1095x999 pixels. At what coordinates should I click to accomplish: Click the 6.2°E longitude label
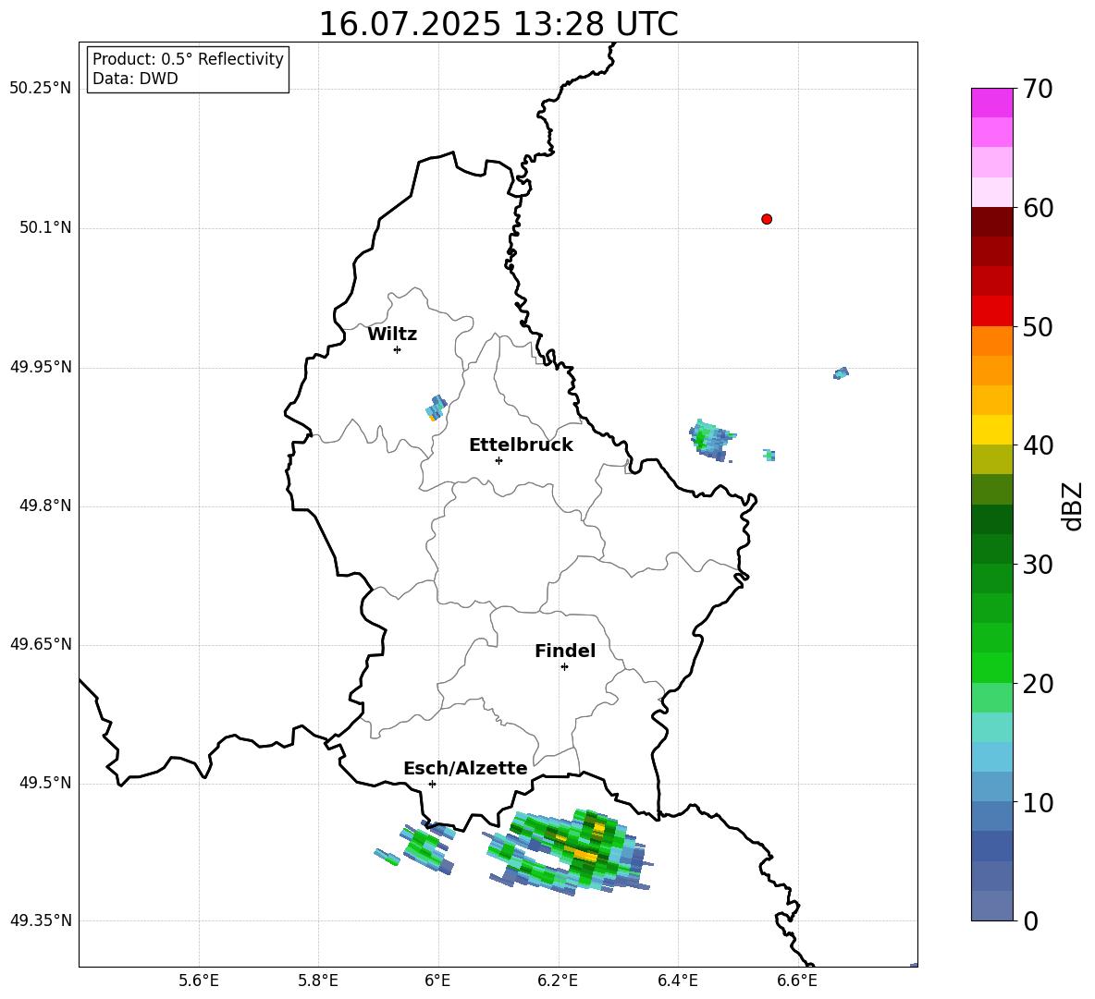tap(558, 981)
